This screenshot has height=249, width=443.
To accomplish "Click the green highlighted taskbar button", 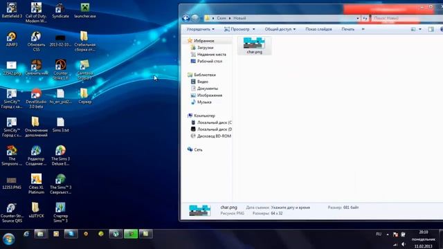I will tap(131, 234).
